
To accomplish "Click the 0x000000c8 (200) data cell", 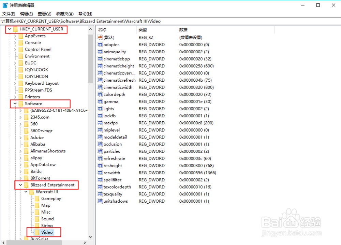I will click(196, 123).
